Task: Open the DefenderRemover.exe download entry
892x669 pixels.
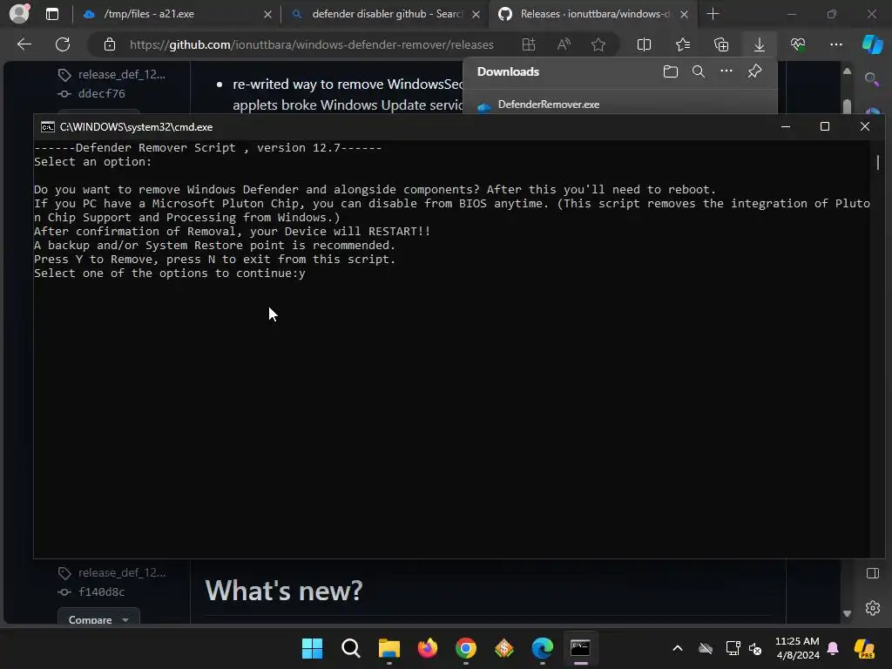Action: (x=549, y=105)
